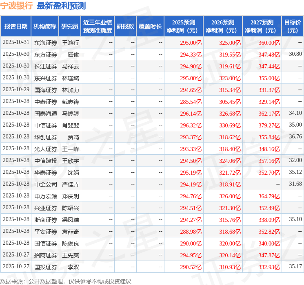Image resolution: width=304 pixels, height=285 pixels.
Task: Click target price 35.17
Action: coord(295,266)
